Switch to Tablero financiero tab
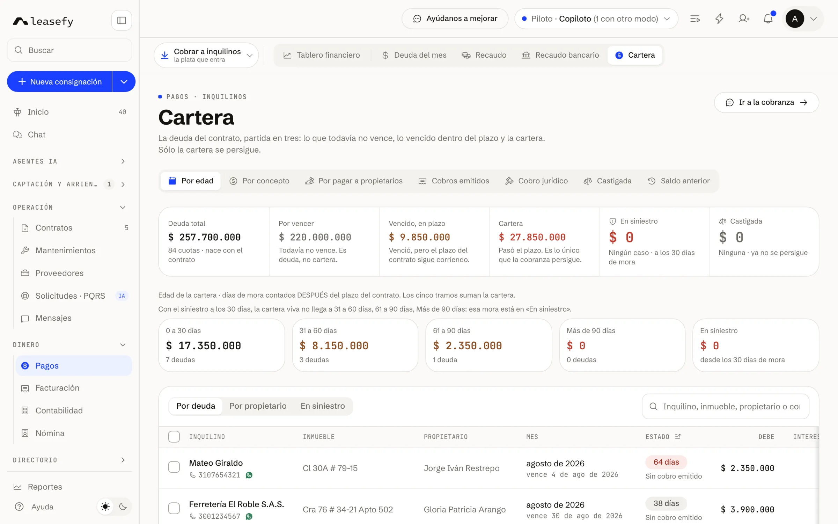838x524 pixels. click(x=322, y=55)
